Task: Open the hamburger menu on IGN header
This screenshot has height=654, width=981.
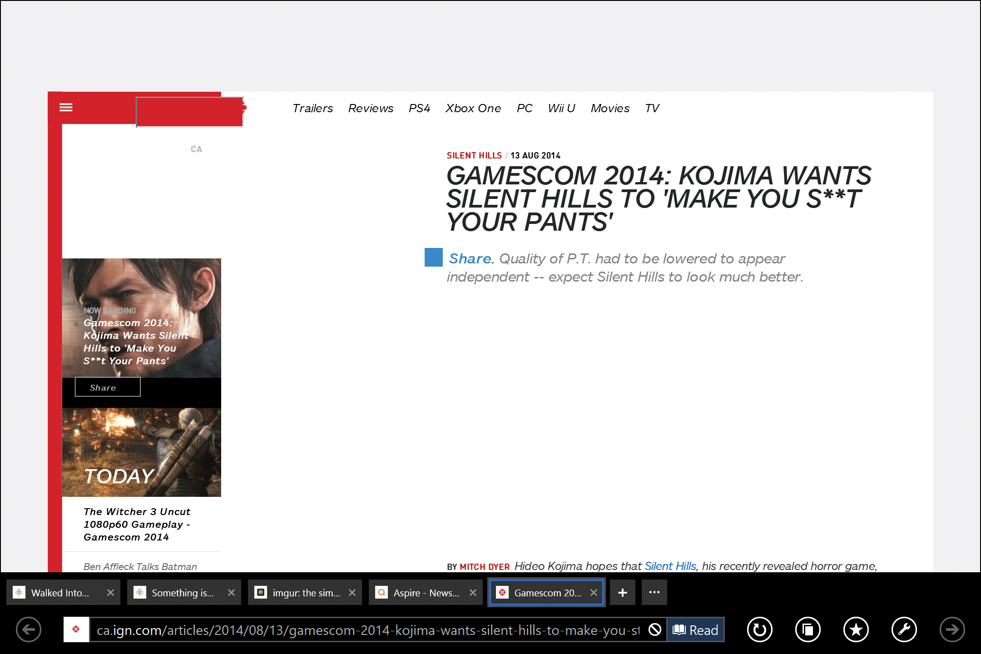Action: point(66,107)
